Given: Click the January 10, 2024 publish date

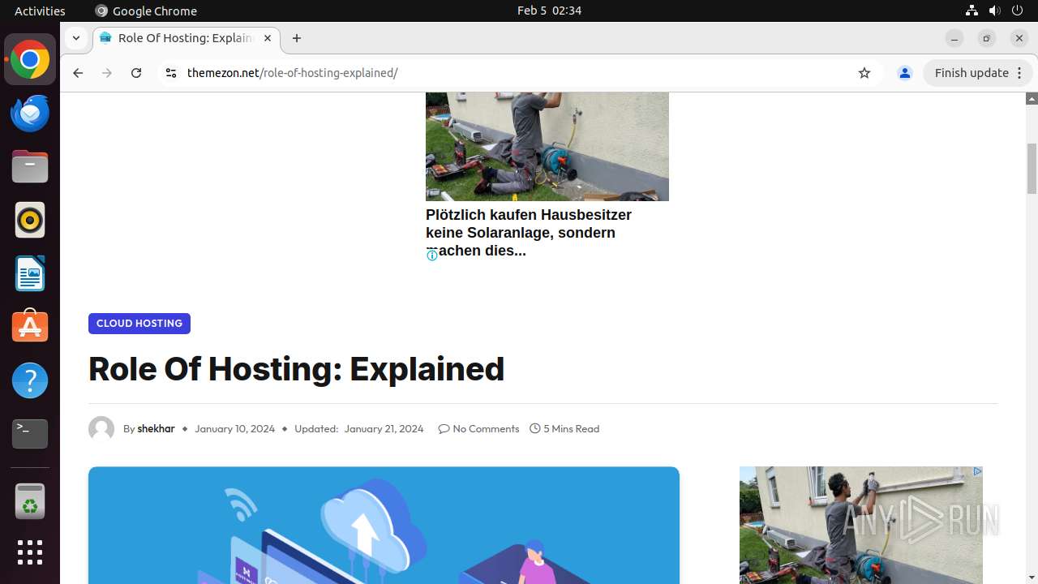Looking at the screenshot, I should [x=234, y=428].
